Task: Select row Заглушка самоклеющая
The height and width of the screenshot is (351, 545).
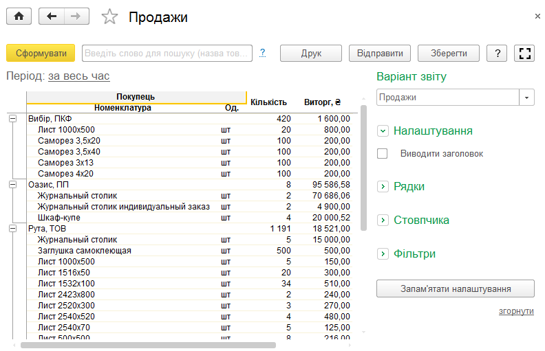Action: [x=189, y=251]
